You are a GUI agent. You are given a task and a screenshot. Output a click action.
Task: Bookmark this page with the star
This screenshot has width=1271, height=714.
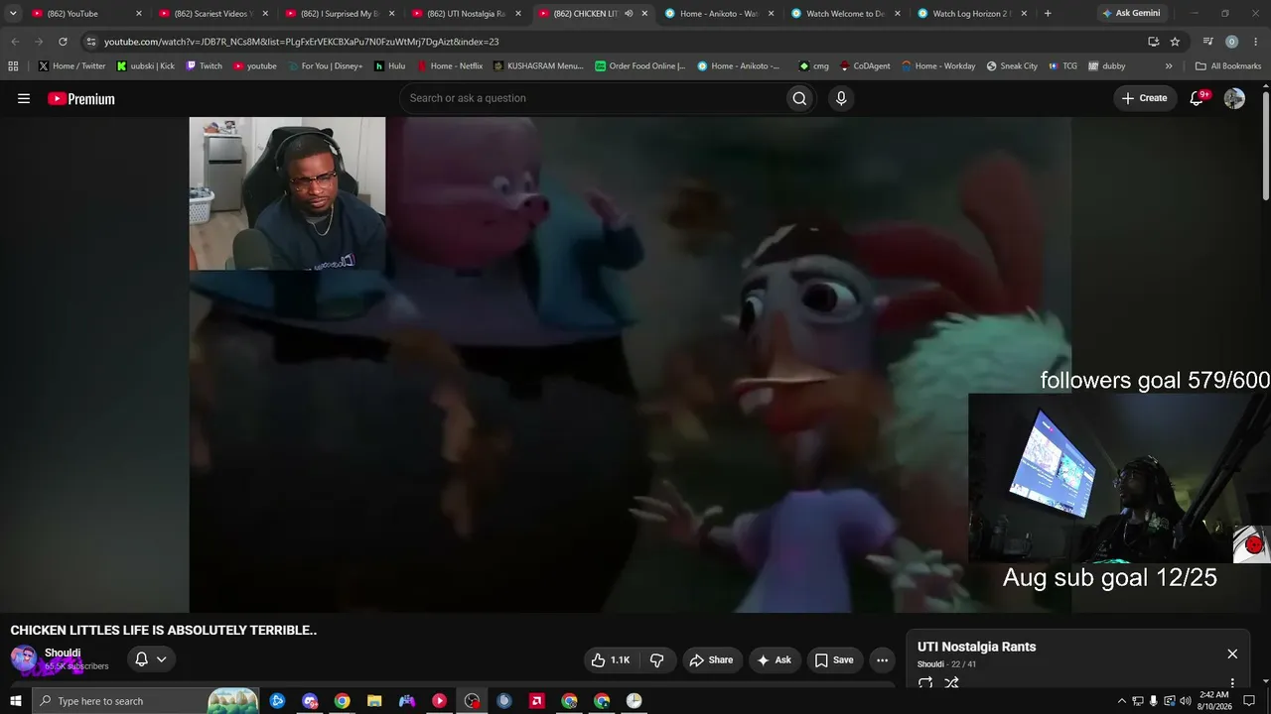point(1175,42)
